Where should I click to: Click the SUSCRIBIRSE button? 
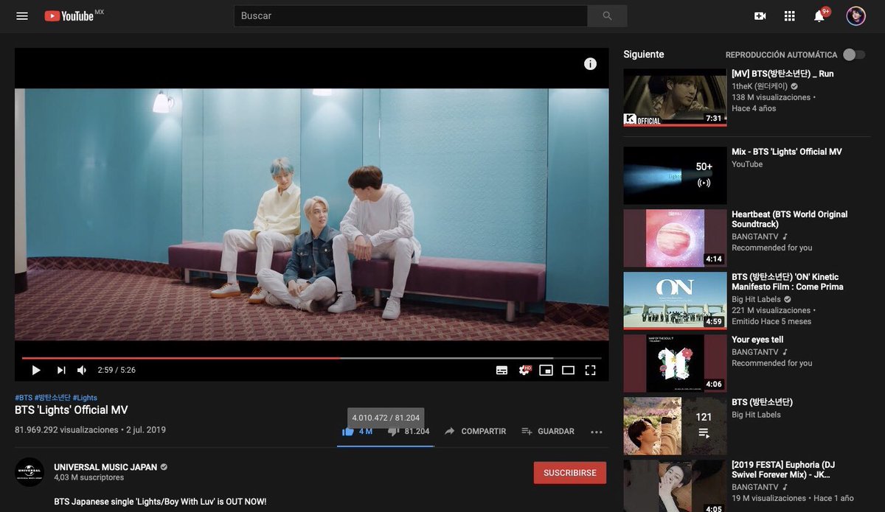[x=570, y=473]
